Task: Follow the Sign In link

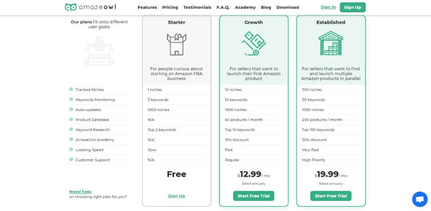Action: click(x=328, y=7)
